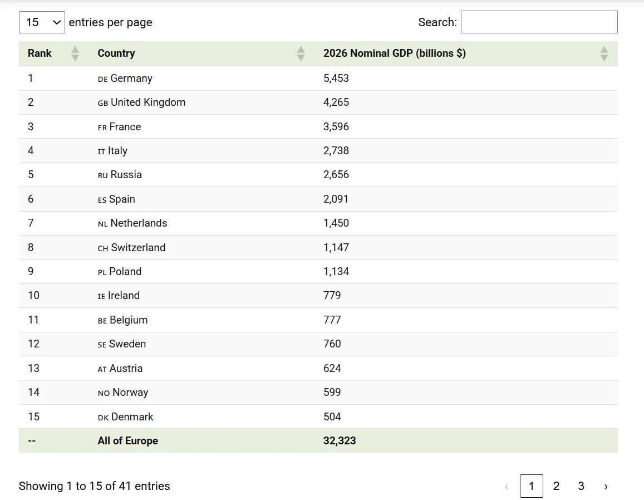Click the CH code beside Switzerland
This screenshot has width=644, height=500.
[102, 248]
